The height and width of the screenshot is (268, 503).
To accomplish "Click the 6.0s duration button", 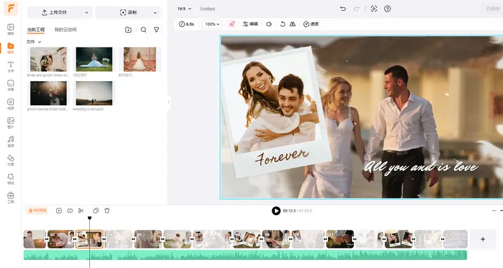I will 186,24.
